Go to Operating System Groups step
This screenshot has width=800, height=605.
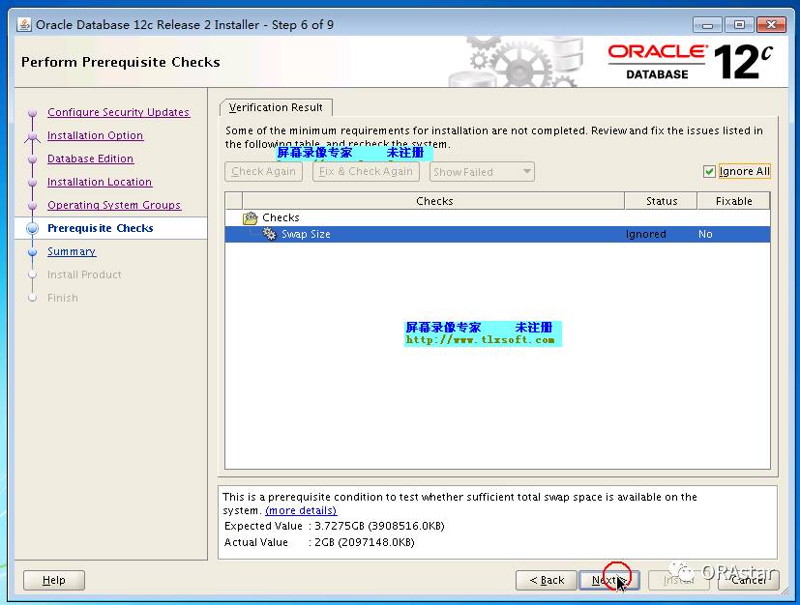tap(114, 205)
